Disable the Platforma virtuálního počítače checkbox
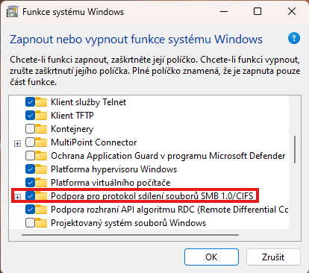The height and width of the screenshot is (273, 309). point(30,183)
